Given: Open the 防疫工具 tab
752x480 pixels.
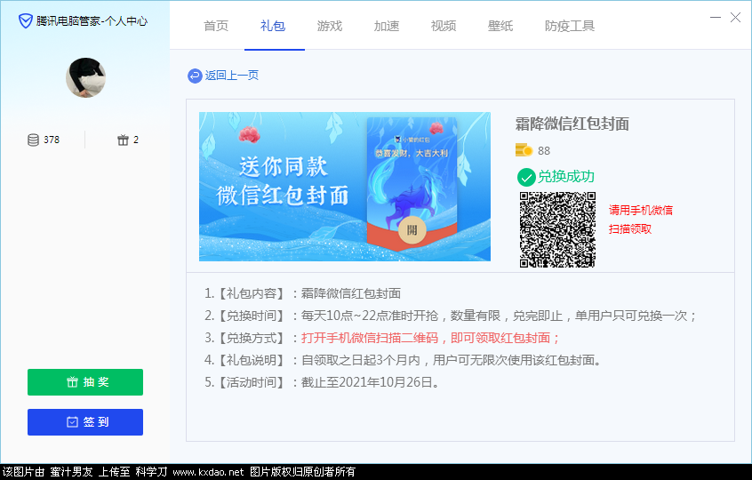Looking at the screenshot, I should (570, 26).
